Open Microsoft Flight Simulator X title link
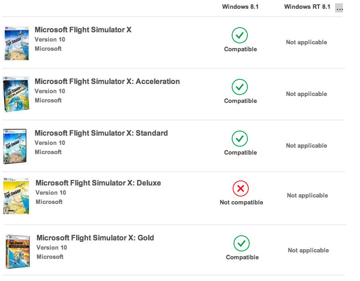Image resolution: width=360 pixels, height=281 pixels. (x=83, y=30)
